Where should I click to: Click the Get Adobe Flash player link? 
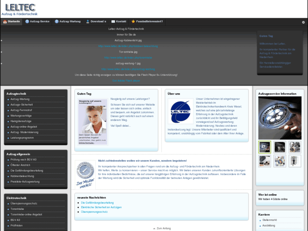126,81
